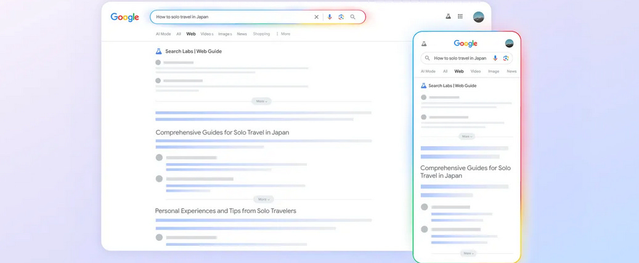Expand More under desktop Comprehensive Guides section
Image resolution: width=639 pixels, height=263 pixels.
(x=263, y=199)
